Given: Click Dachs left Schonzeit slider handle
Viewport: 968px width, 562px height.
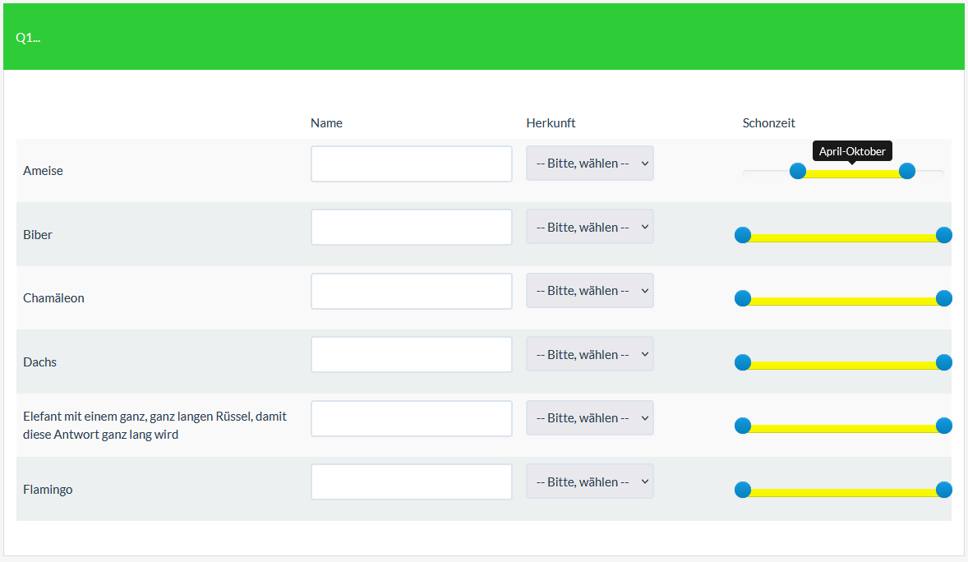Looking at the screenshot, I should pyautogui.click(x=743, y=362).
